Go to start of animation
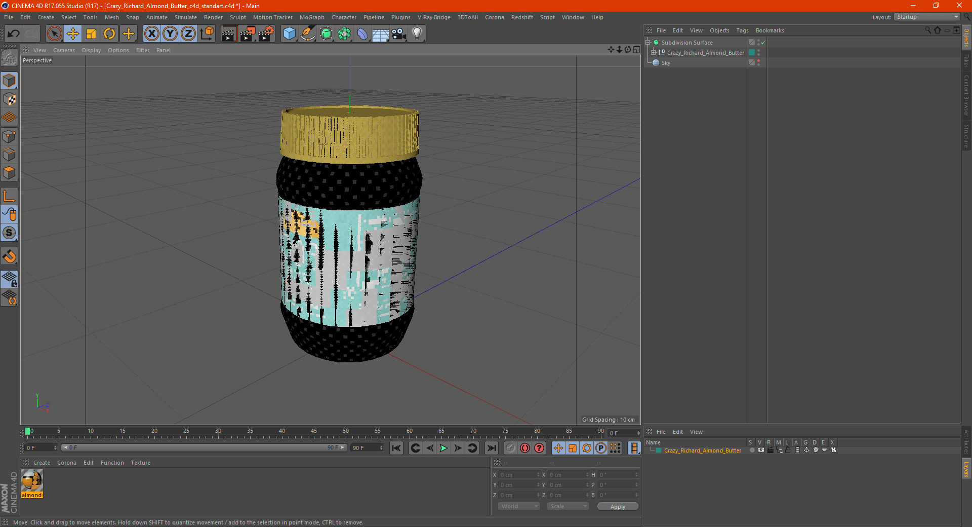The height and width of the screenshot is (527, 972). [x=396, y=448]
